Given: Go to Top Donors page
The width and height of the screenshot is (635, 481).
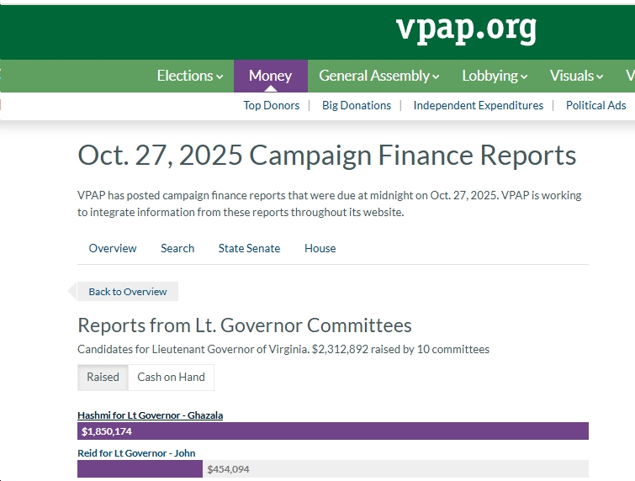Looking at the screenshot, I should pos(271,105).
